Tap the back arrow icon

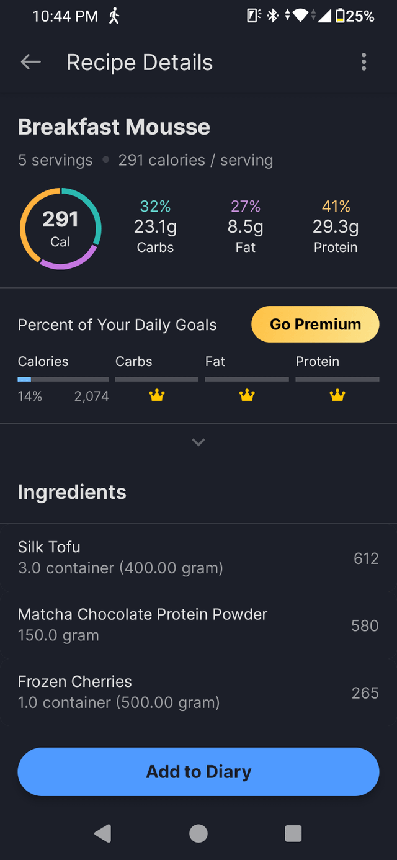point(30,62)
